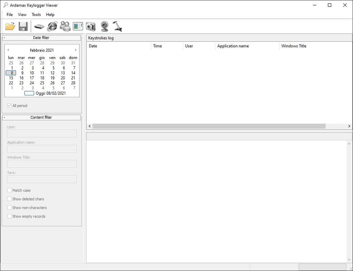The height and width of the screenshot is (271, 353).
Task: Open microphone audio log icon
Action: [117, 26]
